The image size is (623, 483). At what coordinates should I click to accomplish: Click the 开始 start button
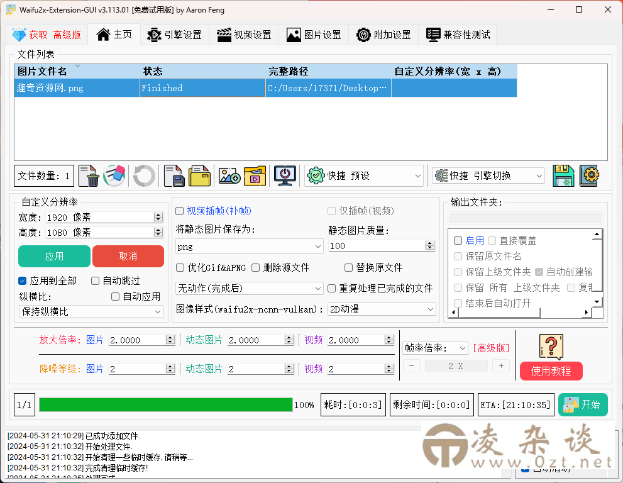point(583,404)
